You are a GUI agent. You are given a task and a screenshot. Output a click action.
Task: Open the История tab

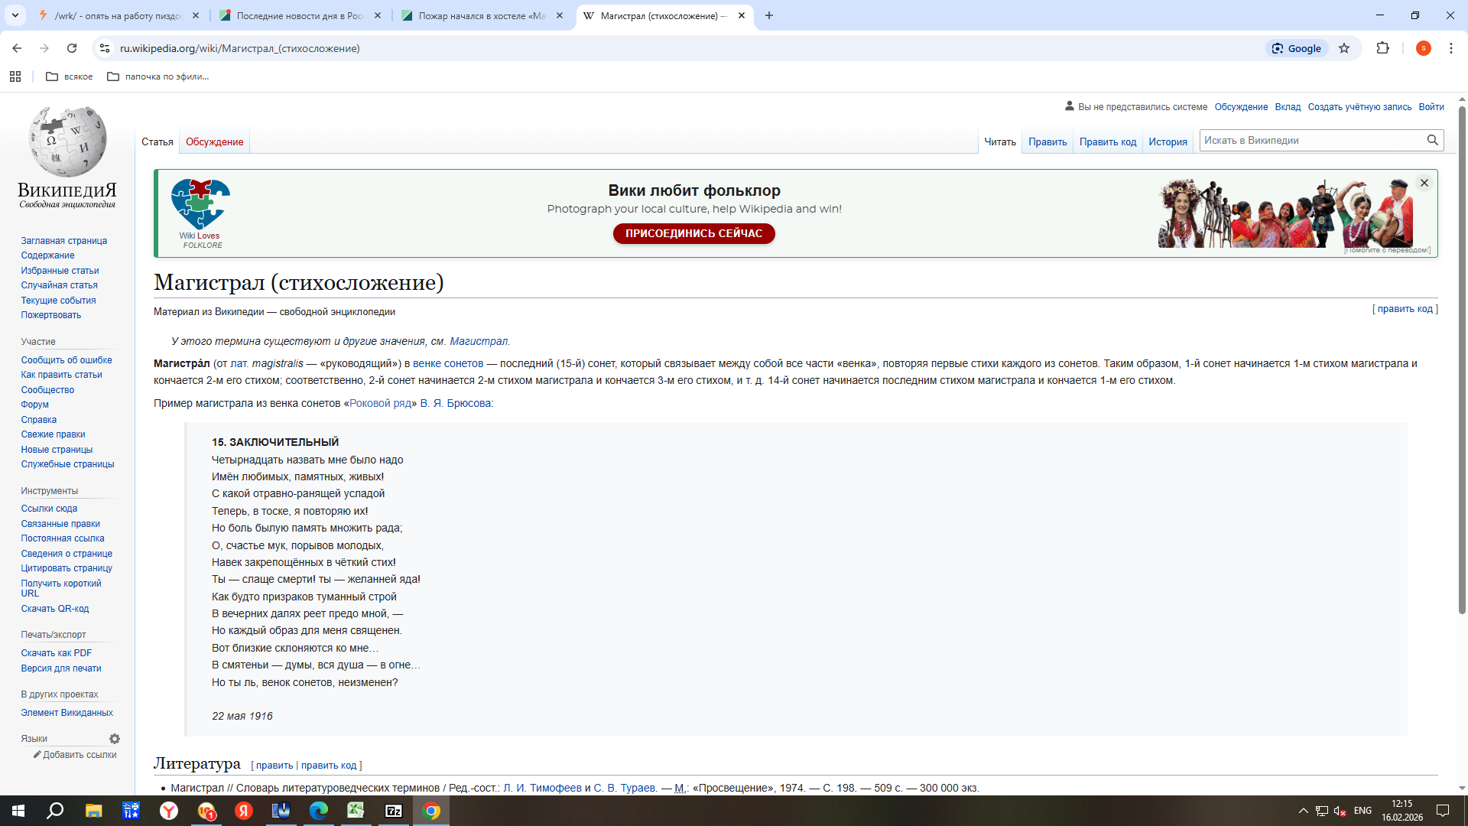pyautogui.click(x=1168, y=141)
